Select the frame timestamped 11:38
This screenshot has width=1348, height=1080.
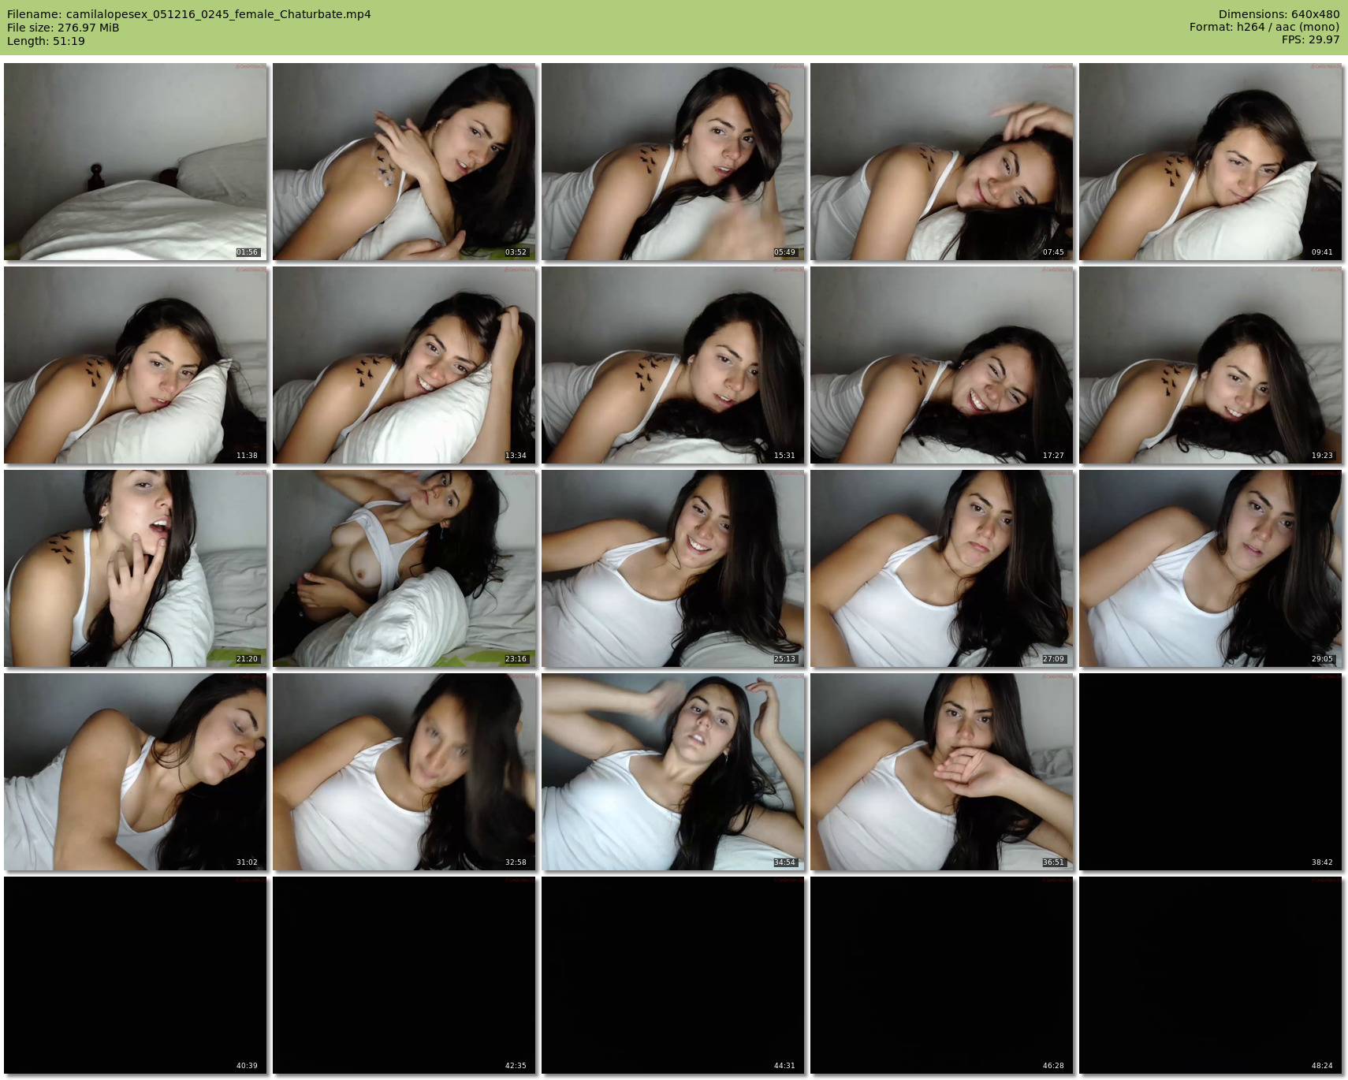click(x=136, y=365)
